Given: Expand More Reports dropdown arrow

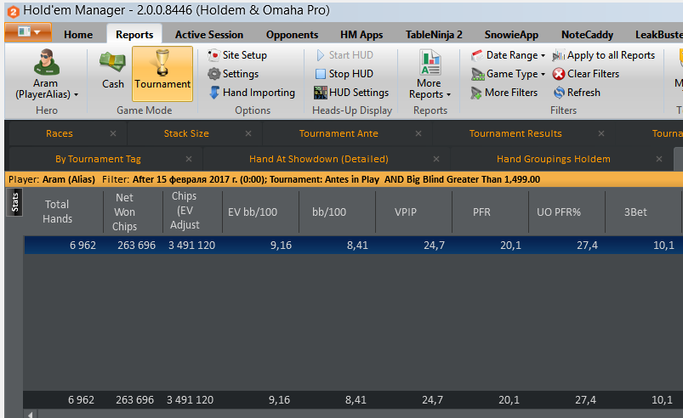Looking at the screenshot, I should [x=448, y=95].
